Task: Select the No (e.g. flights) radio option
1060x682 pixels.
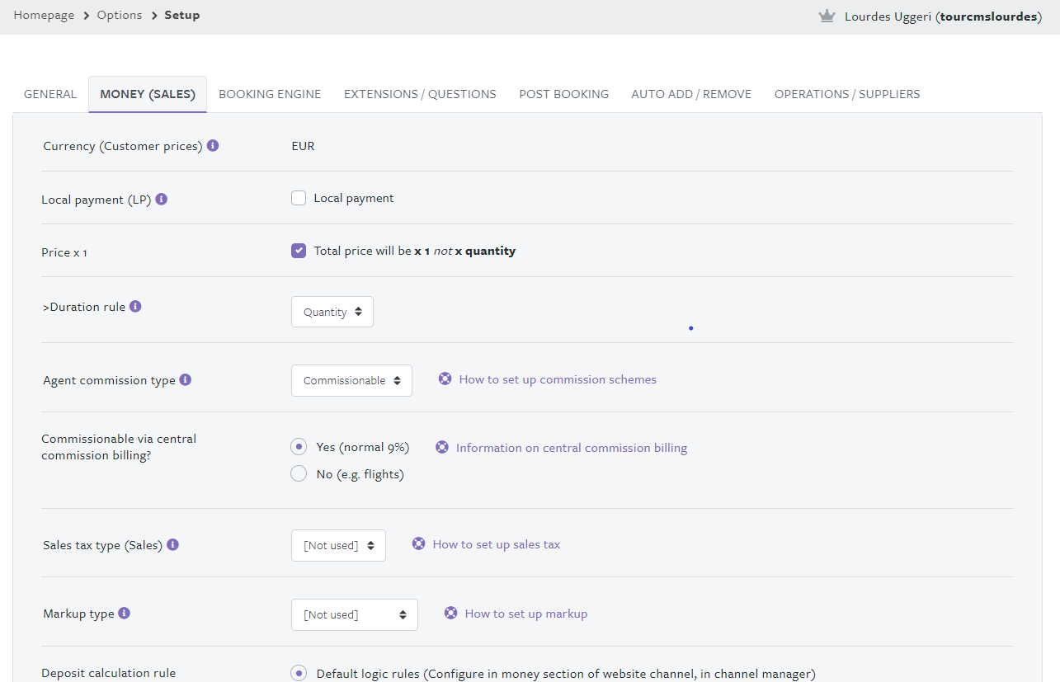Action: [x=299, y=474]
